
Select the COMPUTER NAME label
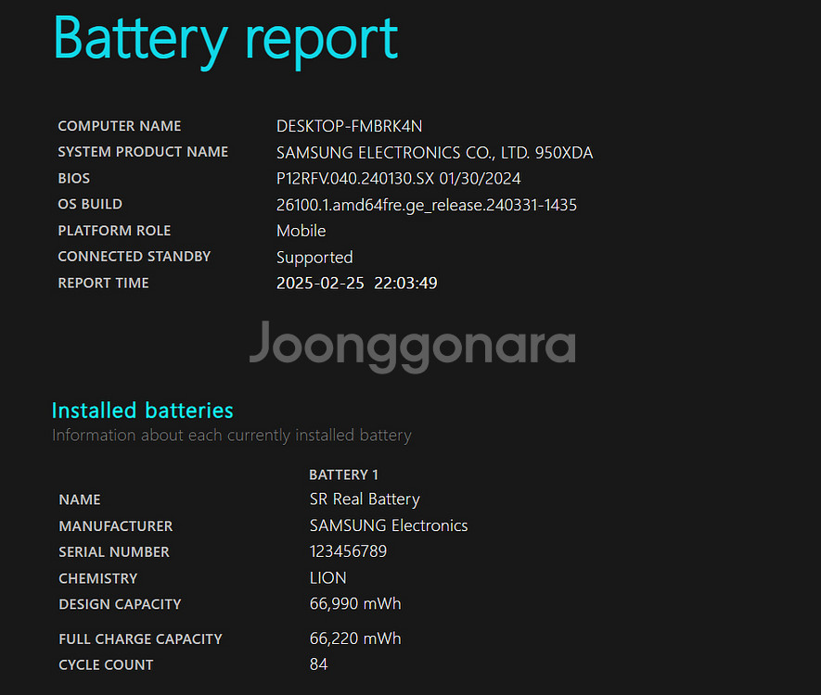click(120, 126)
